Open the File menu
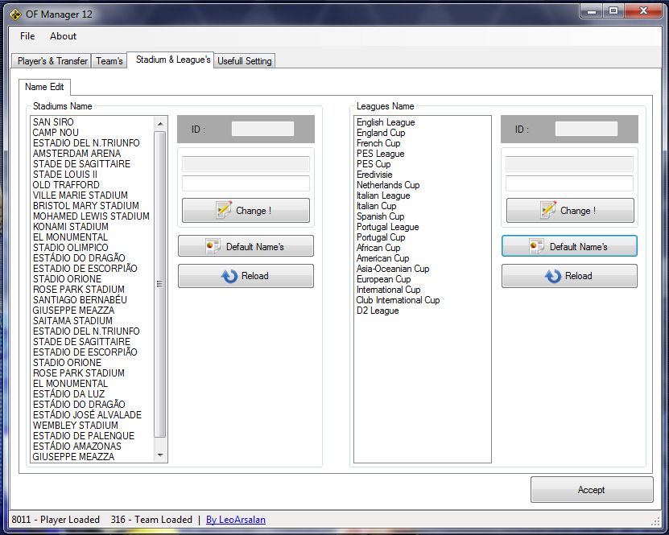 [x=27, y=36]
